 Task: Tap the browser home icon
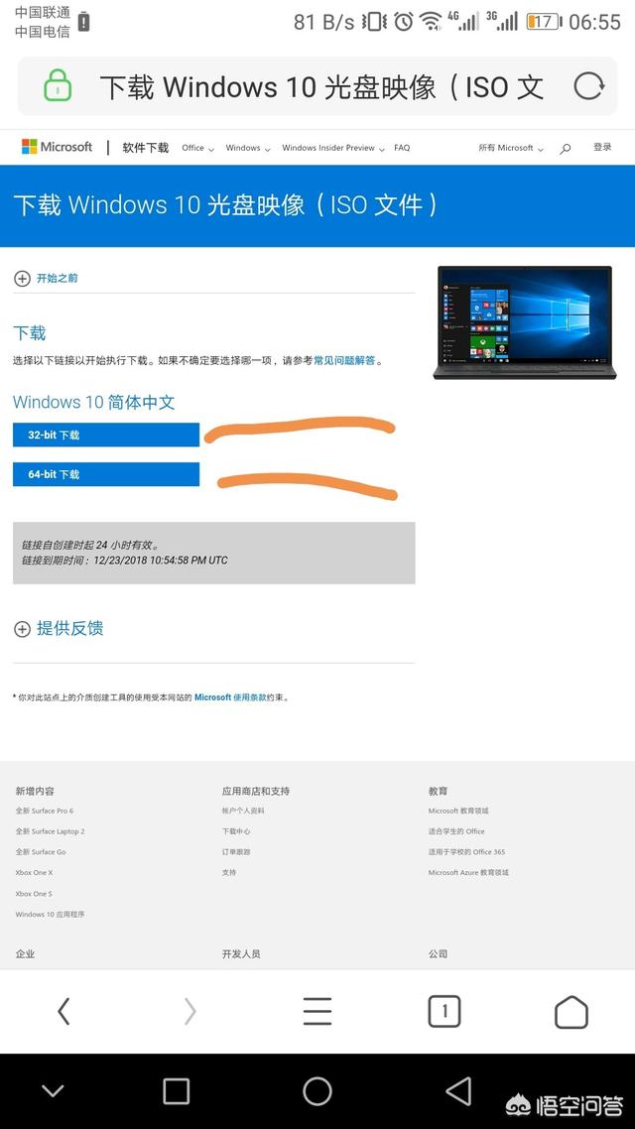571,1012
